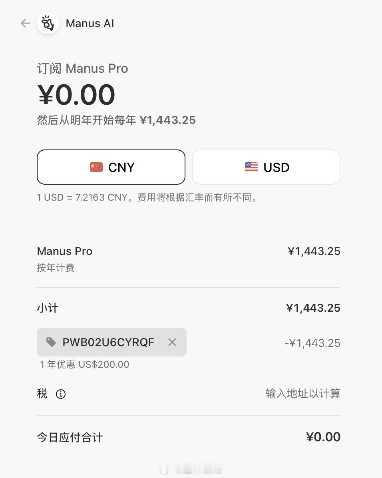Select the China flag icon

[96, 167]
